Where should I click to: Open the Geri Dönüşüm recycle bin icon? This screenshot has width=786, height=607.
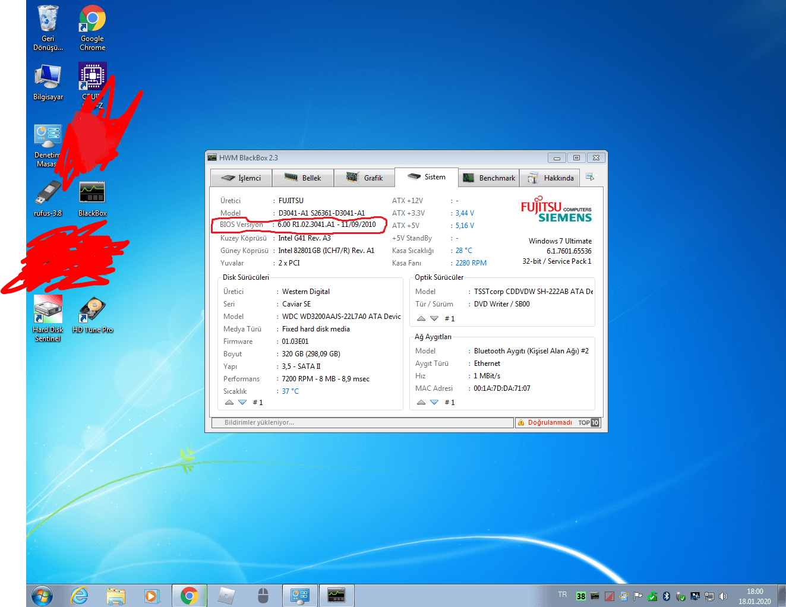tap(48, 29)
